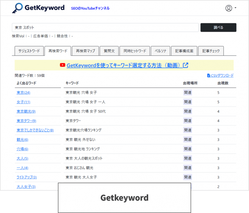Click the YouTube play icon in banner
The width and height of the screenshot is (249, 213).
click(62, 65)
